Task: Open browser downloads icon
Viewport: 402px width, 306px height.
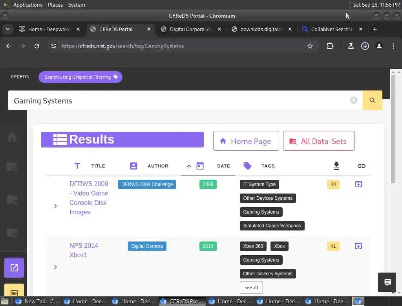Action: (x=365, y=46)
